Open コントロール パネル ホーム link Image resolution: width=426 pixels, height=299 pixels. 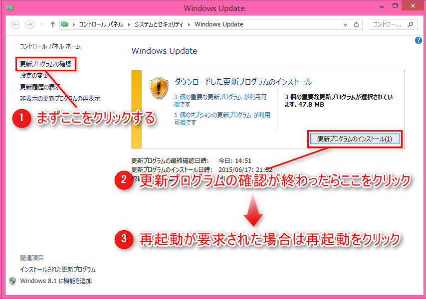coord(50,46)
